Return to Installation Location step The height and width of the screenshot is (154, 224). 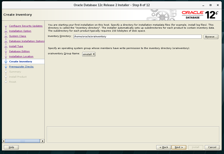click(21, 56)
